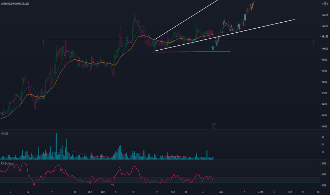The height and width of the screenshot is (195, 330).
Task: Select the red horizontal support line
Action: click(x=191, y=52)
